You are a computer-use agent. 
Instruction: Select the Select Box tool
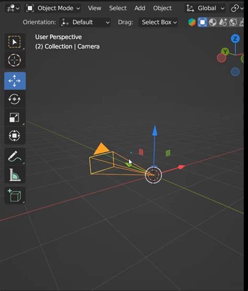point(15,42)
